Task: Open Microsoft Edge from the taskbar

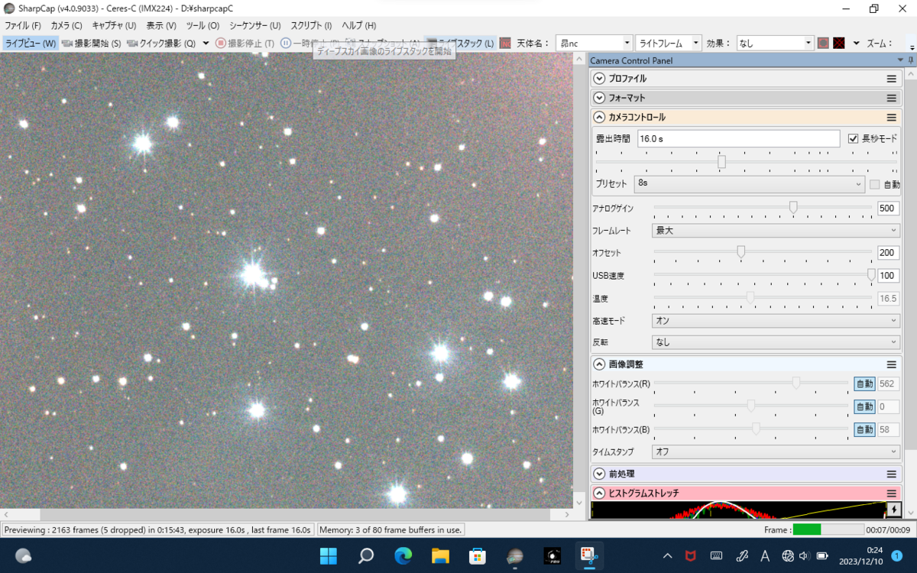Action: click(x=403, y=555)
